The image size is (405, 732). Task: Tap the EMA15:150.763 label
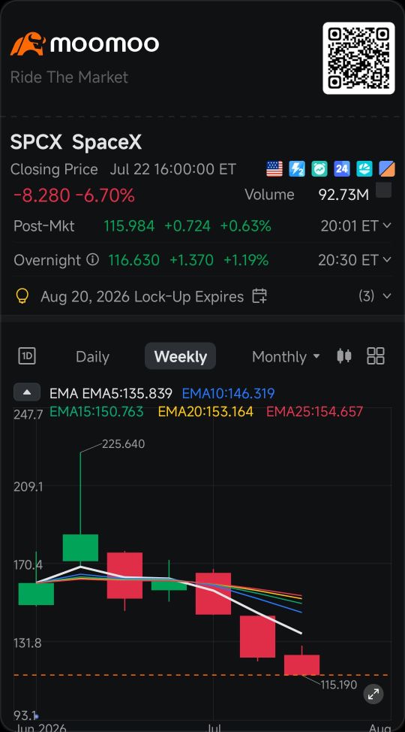[97, 412]
